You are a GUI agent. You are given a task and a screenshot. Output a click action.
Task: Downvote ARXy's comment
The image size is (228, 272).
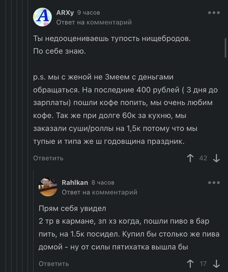coord(216,158)
